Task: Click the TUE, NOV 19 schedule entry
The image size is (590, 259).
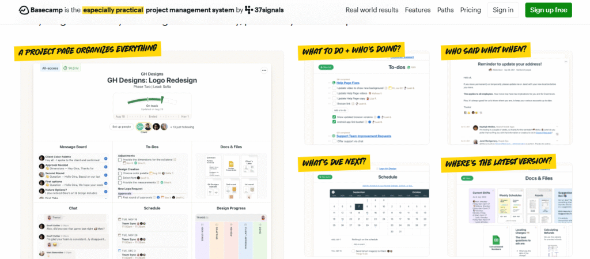Action: pyautogui.click(x=152, y=223)
